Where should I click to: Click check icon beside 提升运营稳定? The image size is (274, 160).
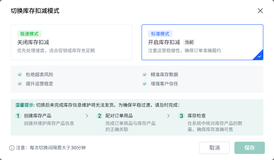click(x=20, y=84)
